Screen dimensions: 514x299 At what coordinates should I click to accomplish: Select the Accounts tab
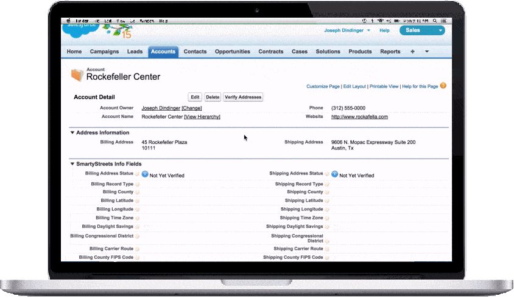[163, 52]
